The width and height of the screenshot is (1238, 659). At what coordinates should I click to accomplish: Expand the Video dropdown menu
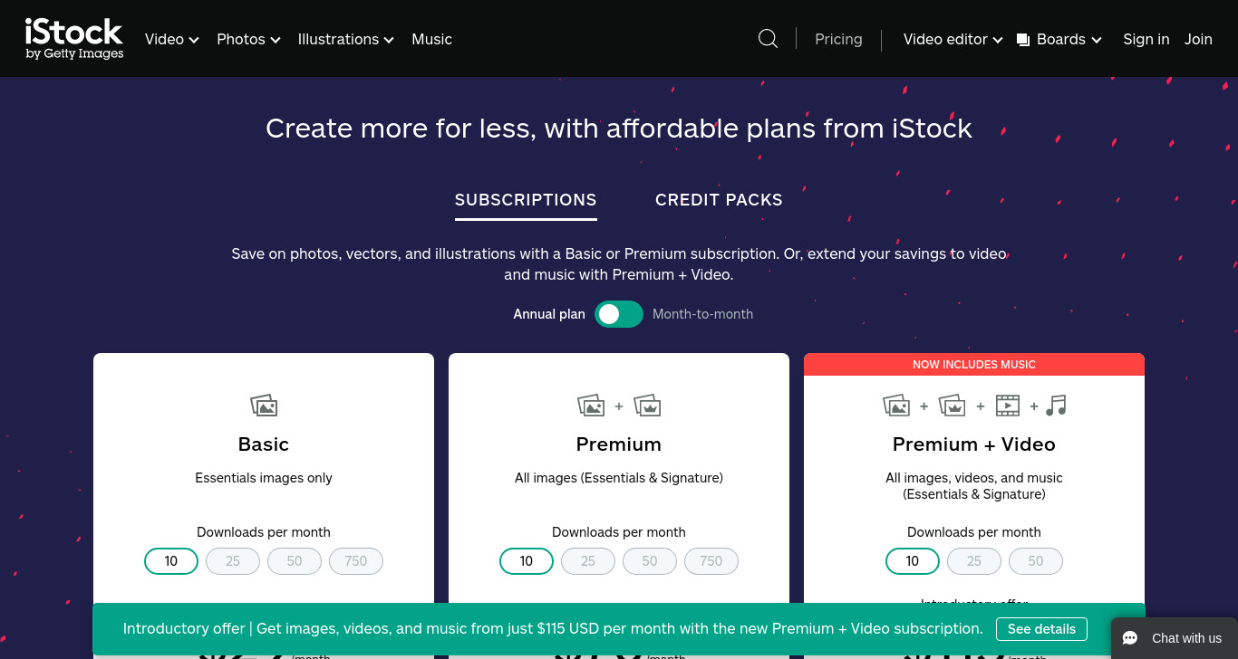pyautogui.click(x=172, y=39)
